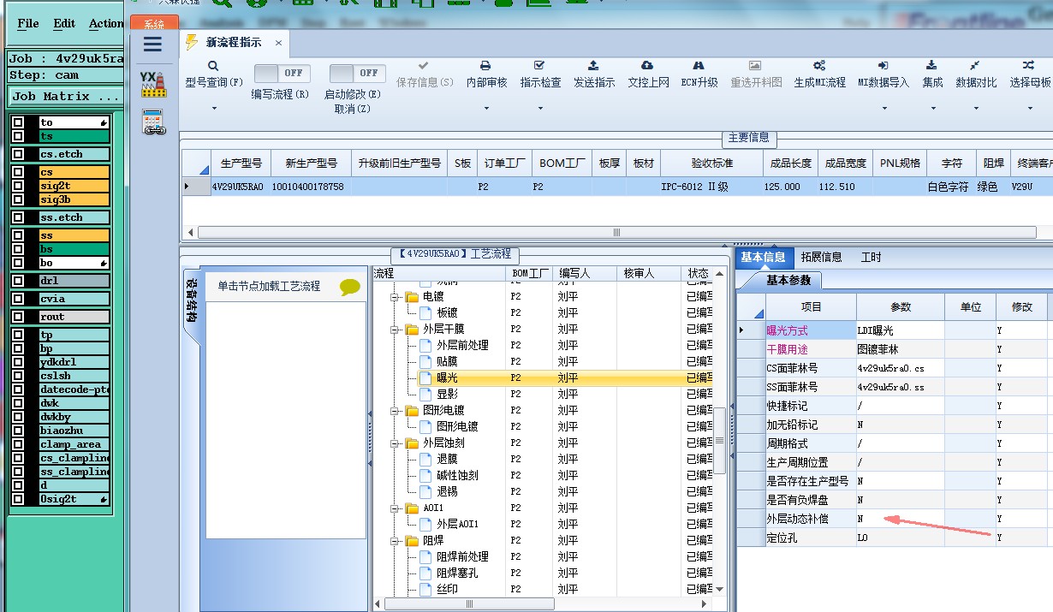1053x612 pixels.
Task: Click the calculator sidebar icon
Action: point(153,122)
